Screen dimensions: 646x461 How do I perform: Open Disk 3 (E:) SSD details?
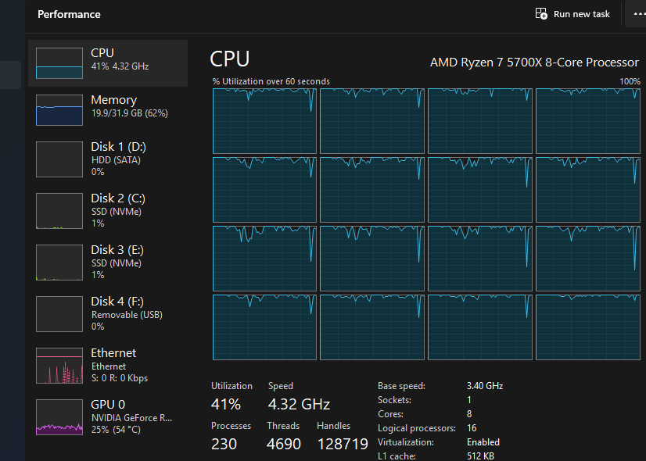coord(108,263)
